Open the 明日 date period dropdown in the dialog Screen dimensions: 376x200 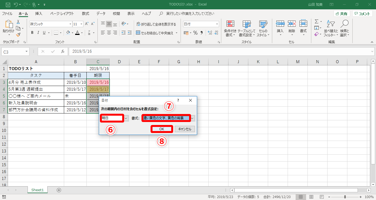[x=126, y=118]
